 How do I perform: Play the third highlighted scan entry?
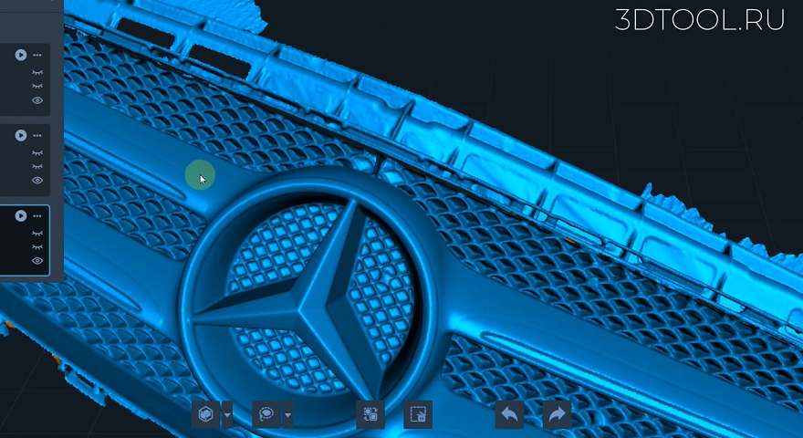(x=20, y=215)
